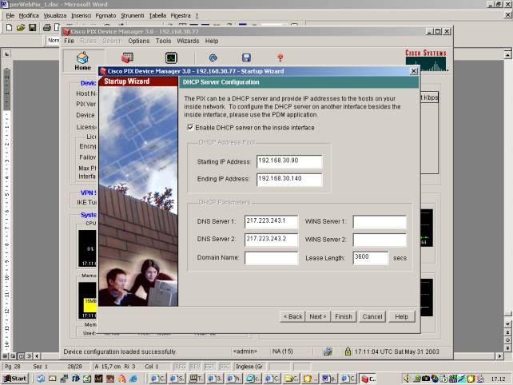The height and width of the screenshot is (385, 513).
Task: Click the padlock icon in PDM status bar
Action: click(x=348, y=351)
